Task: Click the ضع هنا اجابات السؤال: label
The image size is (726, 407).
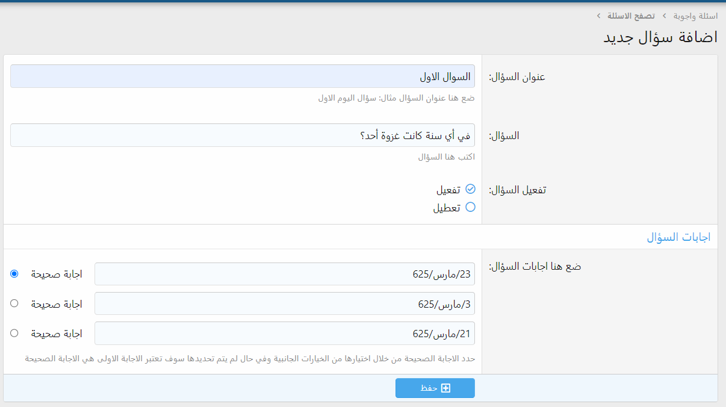Action: click(x=535, y=266)
